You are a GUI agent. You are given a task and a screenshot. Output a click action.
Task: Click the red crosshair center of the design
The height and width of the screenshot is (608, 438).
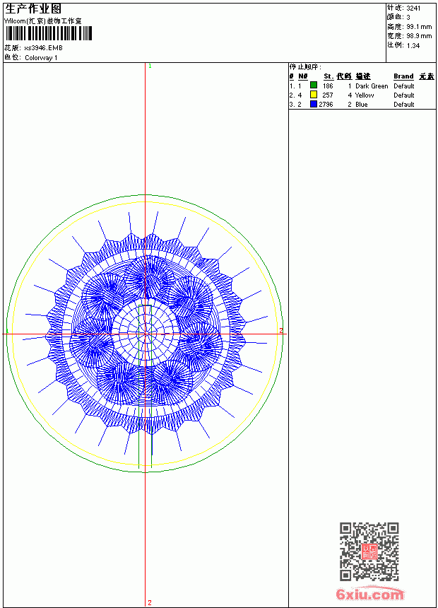(x=146, y=334)
